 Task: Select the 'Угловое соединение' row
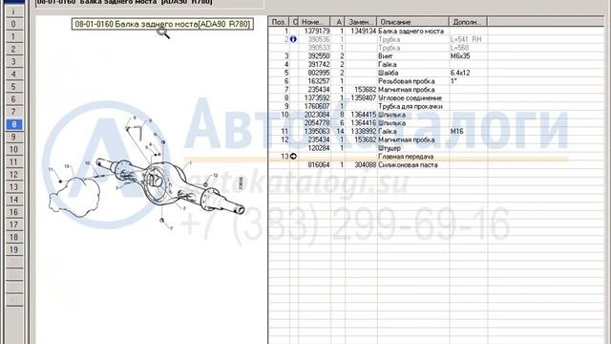click(x=410, y=97)
